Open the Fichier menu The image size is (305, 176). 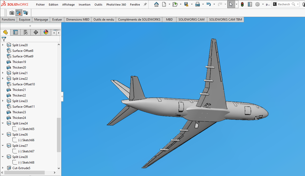point(40,5)
